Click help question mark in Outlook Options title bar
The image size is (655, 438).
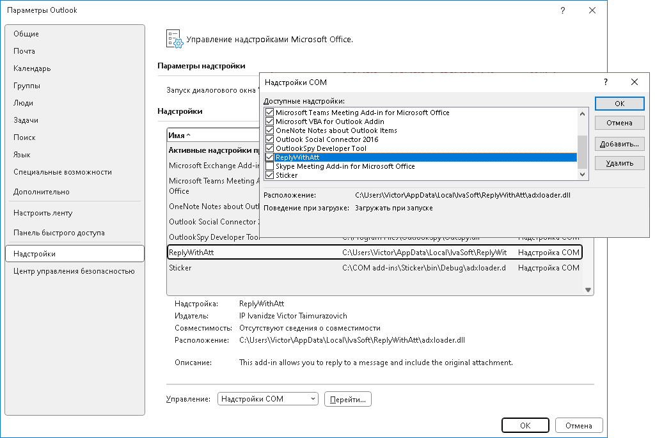point(563,10)
